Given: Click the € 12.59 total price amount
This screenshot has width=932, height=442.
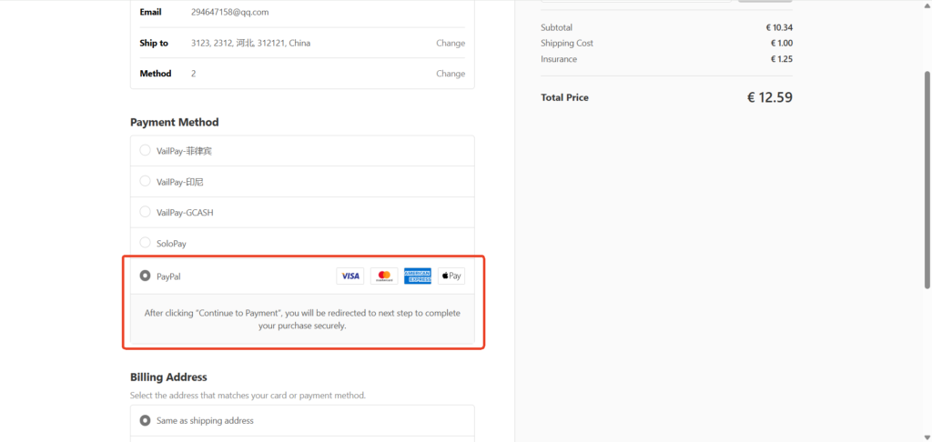Looking at the screenshot, I should coord(769,97).
